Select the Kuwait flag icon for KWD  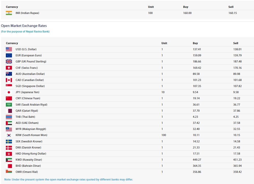[x=9, y=160]
